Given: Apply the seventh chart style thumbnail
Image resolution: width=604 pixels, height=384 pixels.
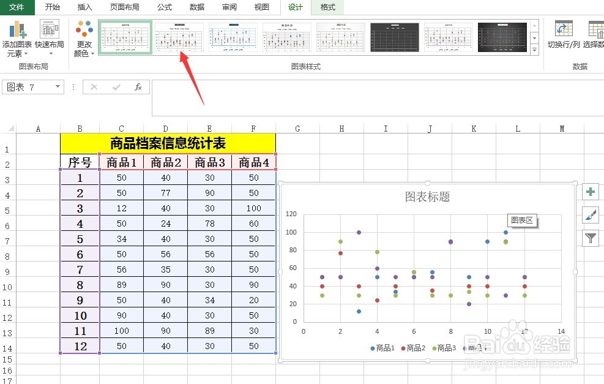Looking at the screenshot, I should click(x=449, y=37).
